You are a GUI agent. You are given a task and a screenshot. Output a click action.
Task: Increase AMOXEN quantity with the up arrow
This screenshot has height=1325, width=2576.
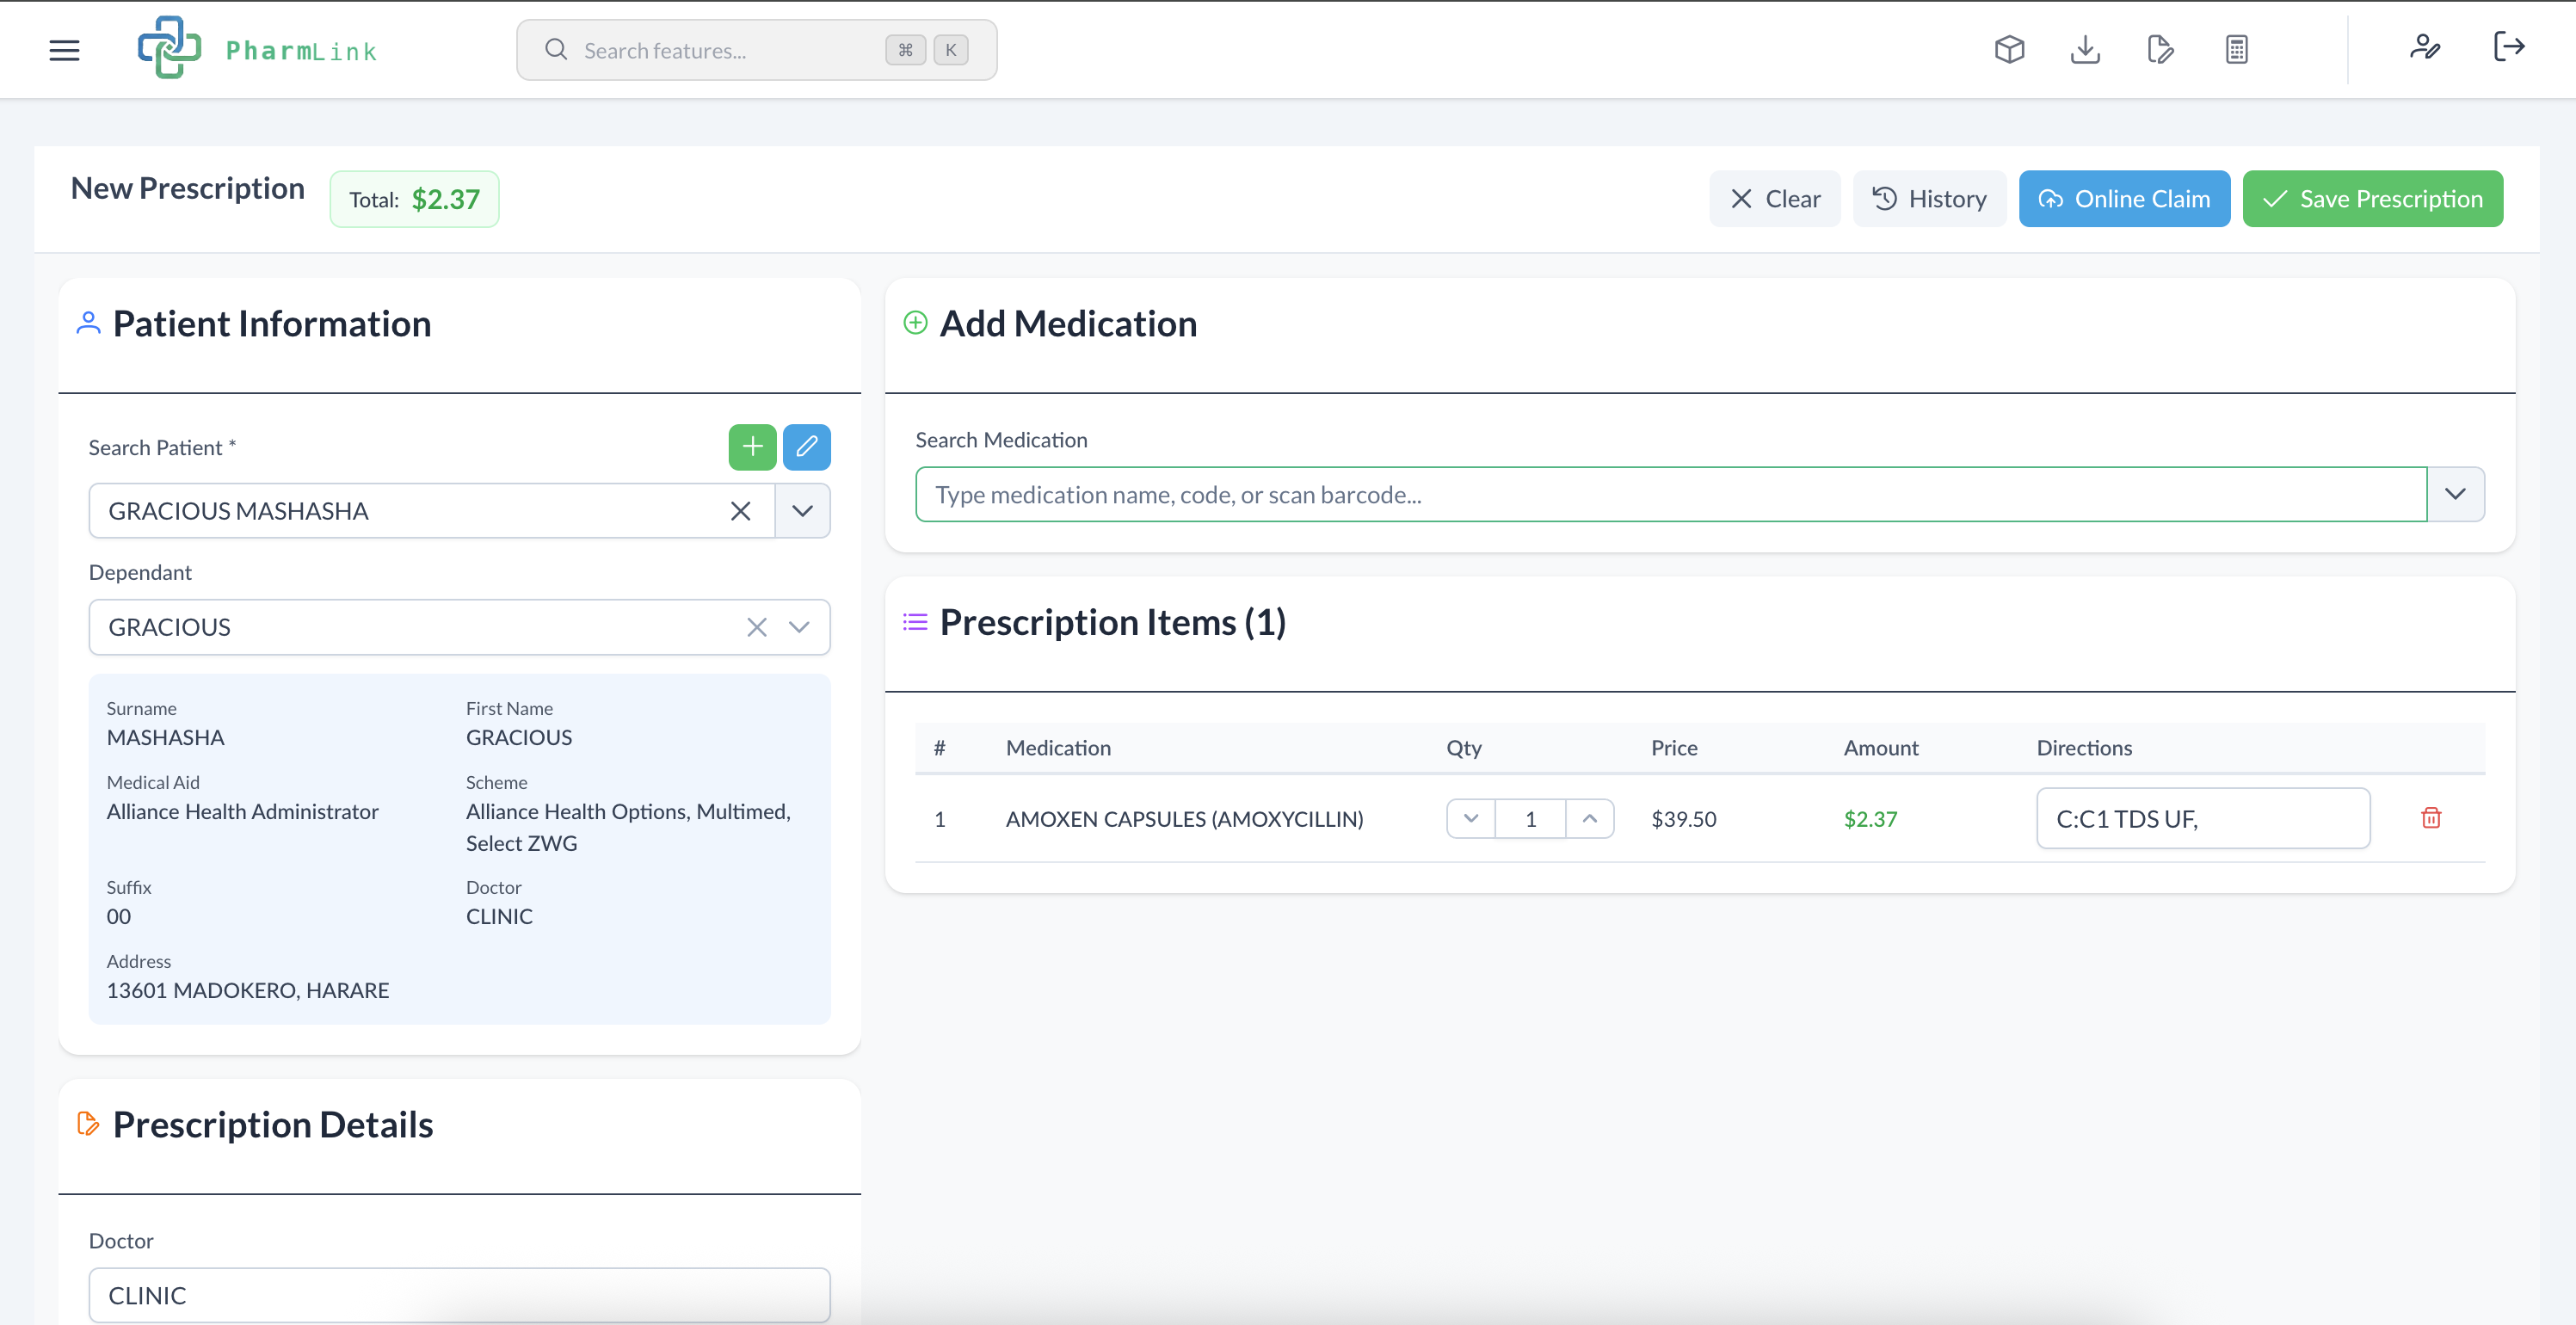(x=1589, y=818)
